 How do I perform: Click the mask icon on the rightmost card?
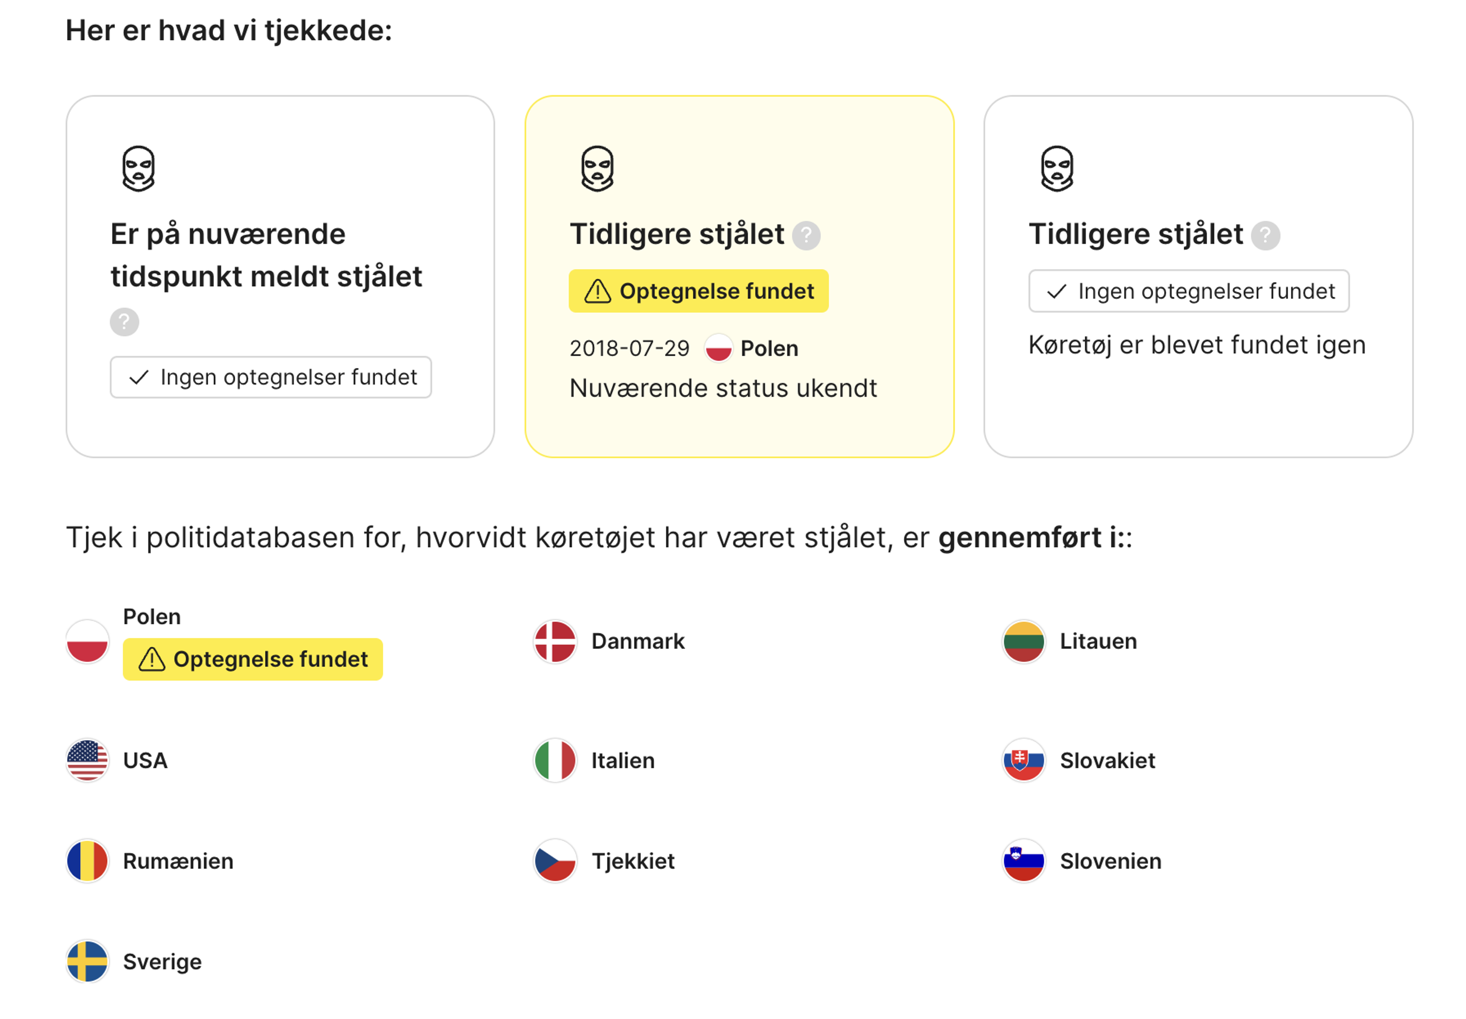[x=1058, y=168]
